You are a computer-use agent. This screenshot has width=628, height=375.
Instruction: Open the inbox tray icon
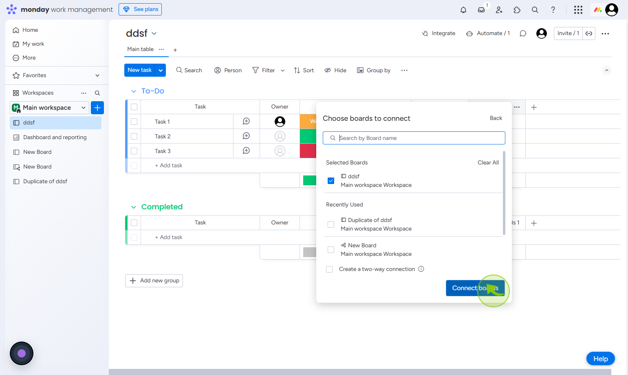pos(481,10)
